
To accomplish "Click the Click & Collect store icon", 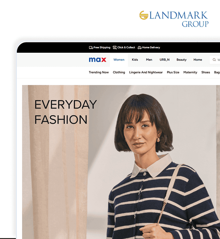I will (114, 47).
